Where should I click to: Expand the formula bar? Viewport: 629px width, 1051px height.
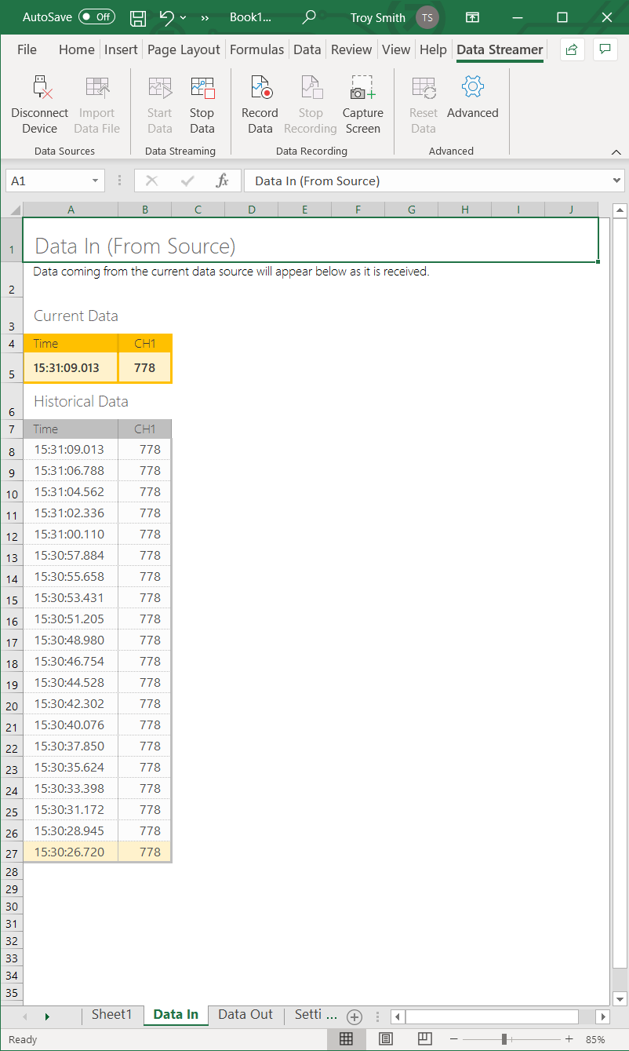616,181
